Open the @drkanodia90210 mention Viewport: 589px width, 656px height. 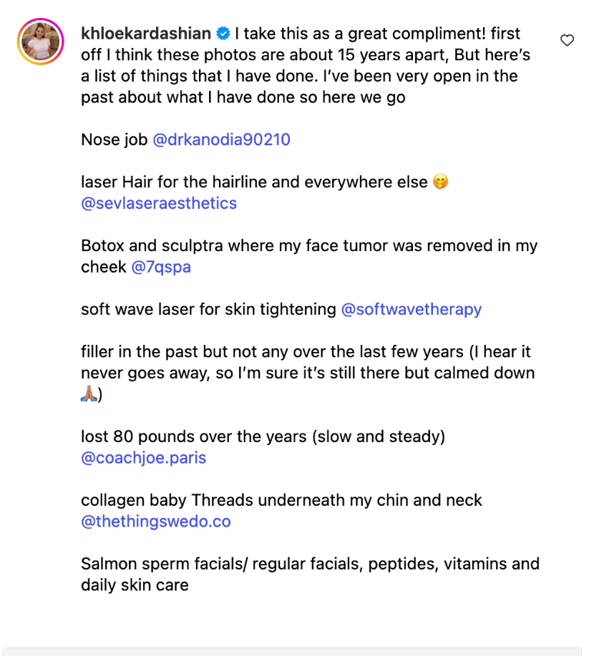(221, 139)
